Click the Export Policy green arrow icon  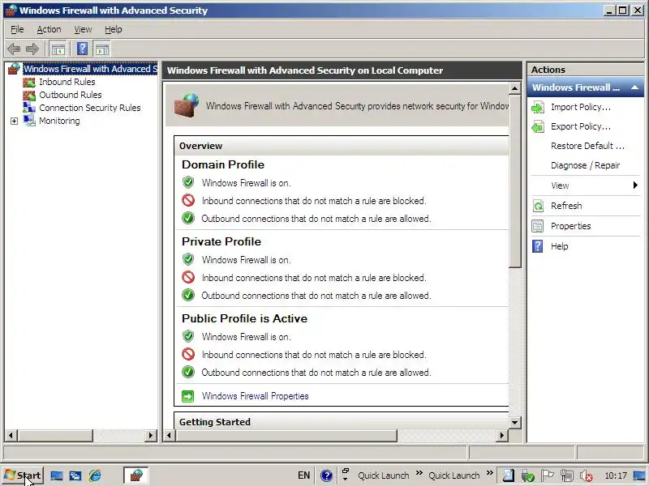coord(538,127)
